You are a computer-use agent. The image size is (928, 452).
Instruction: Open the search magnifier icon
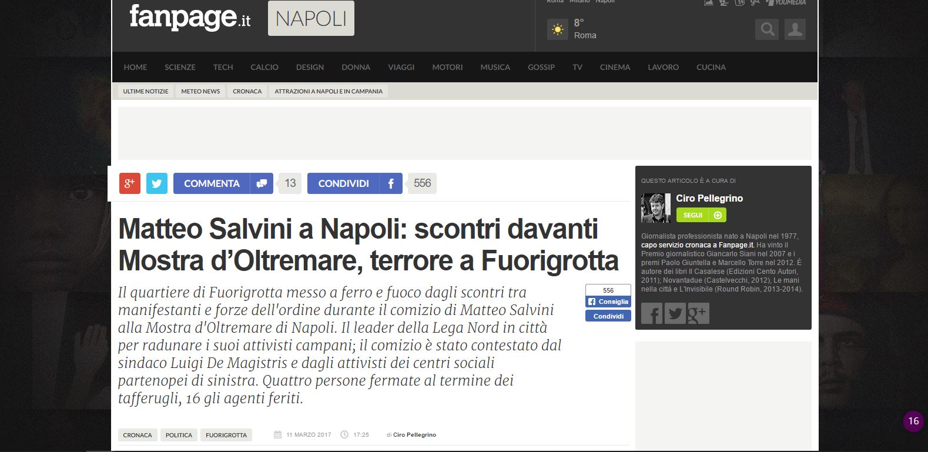(x=766, y=29)
